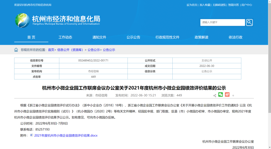Click 设为首页 link in top bar
271x149 pixels.
(192, 5)
